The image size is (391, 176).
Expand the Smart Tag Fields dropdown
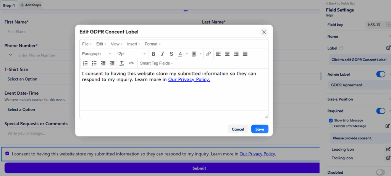click(157, 63)
